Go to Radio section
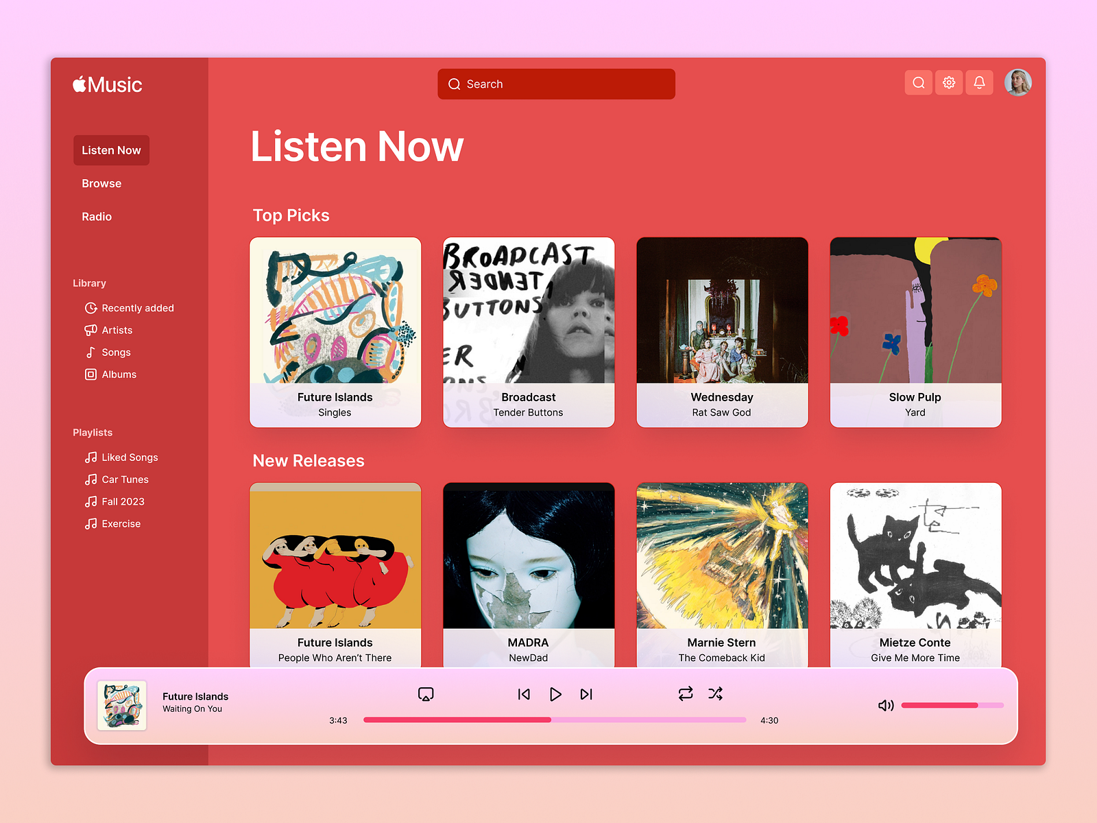 (97, 216)
